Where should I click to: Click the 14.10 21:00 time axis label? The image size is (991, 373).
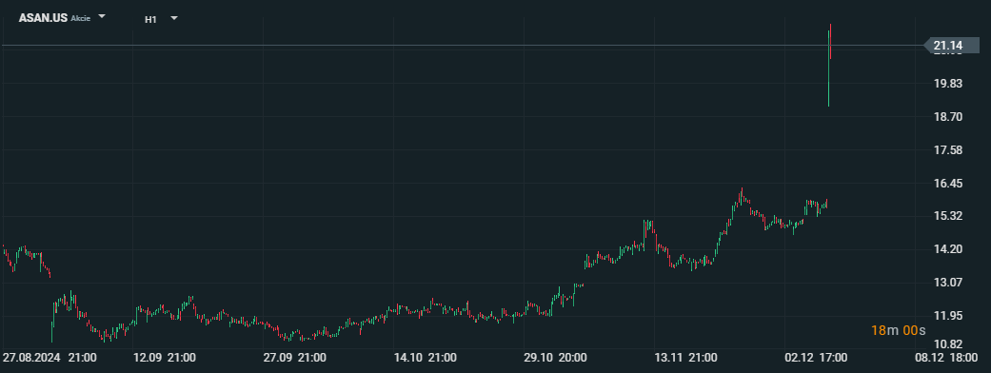[x=425, y=358]
